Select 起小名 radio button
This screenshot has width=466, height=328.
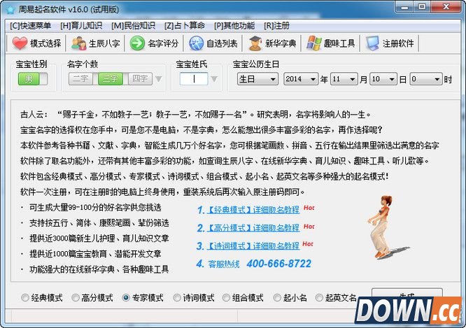277,297
